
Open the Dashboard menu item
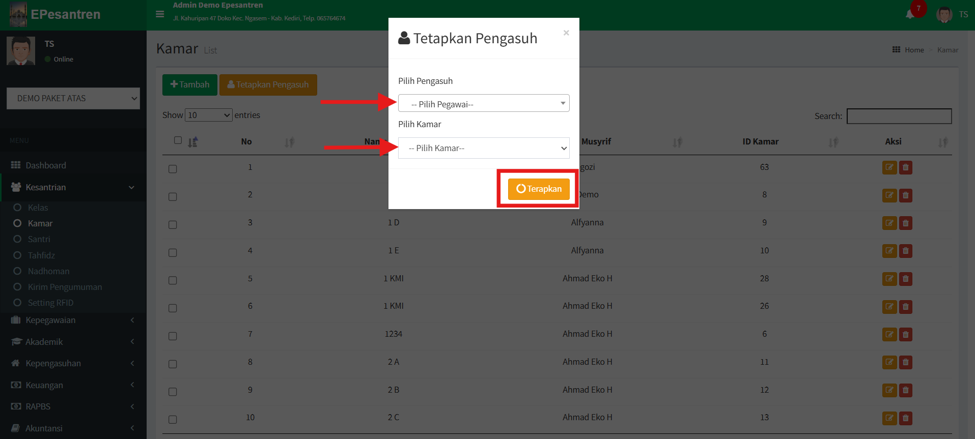point(46,165)
